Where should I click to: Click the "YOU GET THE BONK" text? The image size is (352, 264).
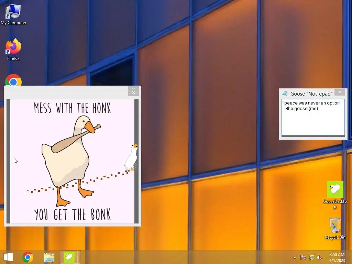[x=72, y=214]
